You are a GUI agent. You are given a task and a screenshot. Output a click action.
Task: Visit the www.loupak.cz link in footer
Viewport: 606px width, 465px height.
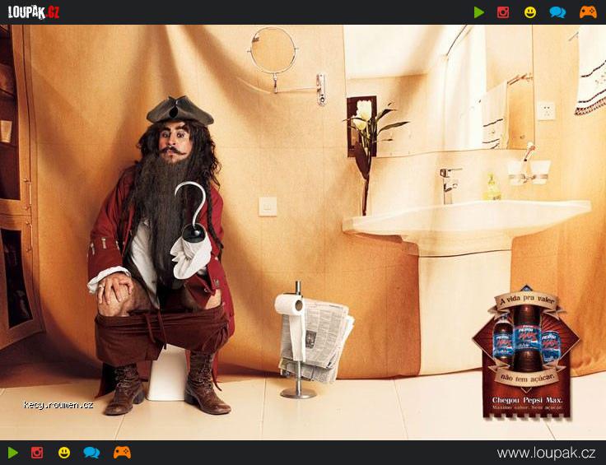546,453
